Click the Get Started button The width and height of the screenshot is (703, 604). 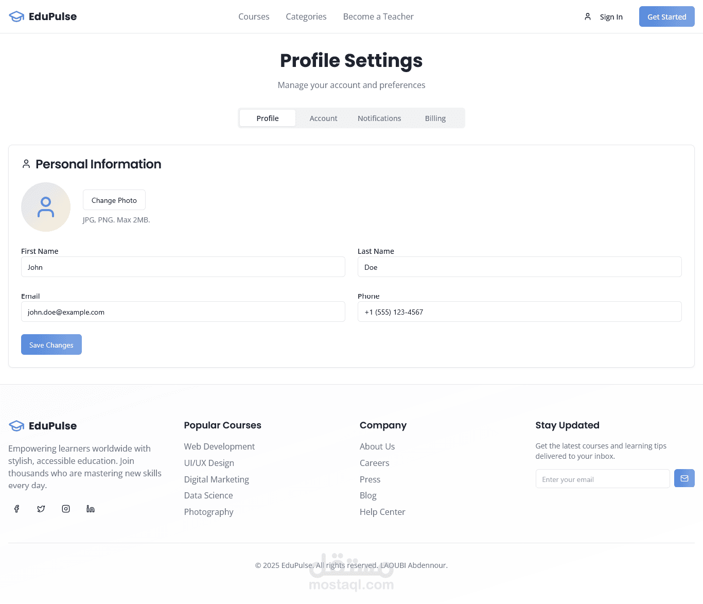tap(666, 16)
